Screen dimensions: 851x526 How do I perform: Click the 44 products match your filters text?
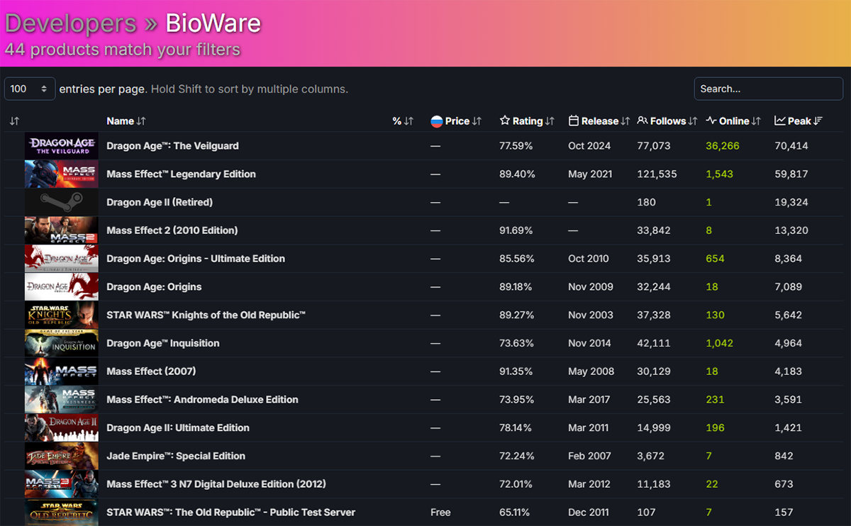point(122,50)
